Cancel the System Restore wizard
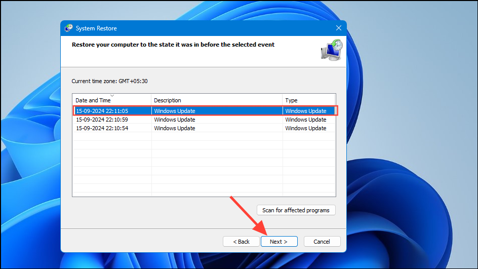 click(x=322, y=241)
